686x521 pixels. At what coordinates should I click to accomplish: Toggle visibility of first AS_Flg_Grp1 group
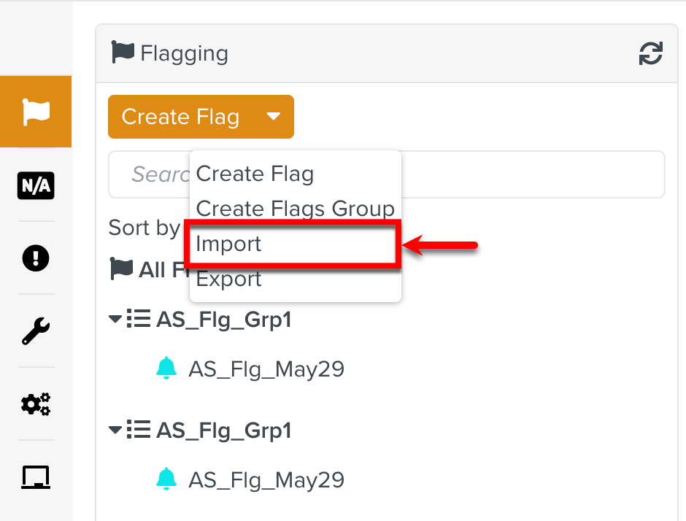[x=115, y=318]
